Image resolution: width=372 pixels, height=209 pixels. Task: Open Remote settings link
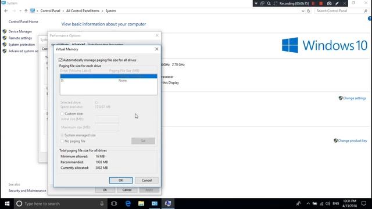click(20, 38)
